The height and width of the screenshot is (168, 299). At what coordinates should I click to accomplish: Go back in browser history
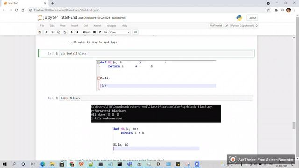click(4, 10)
